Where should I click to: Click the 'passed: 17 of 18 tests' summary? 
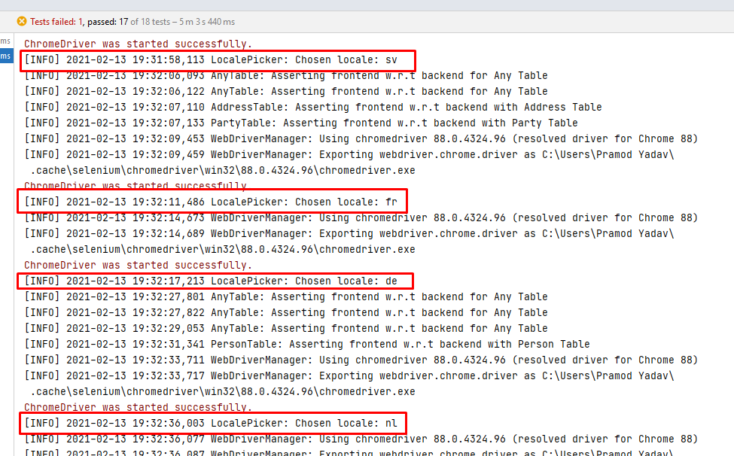click(129, 22)
